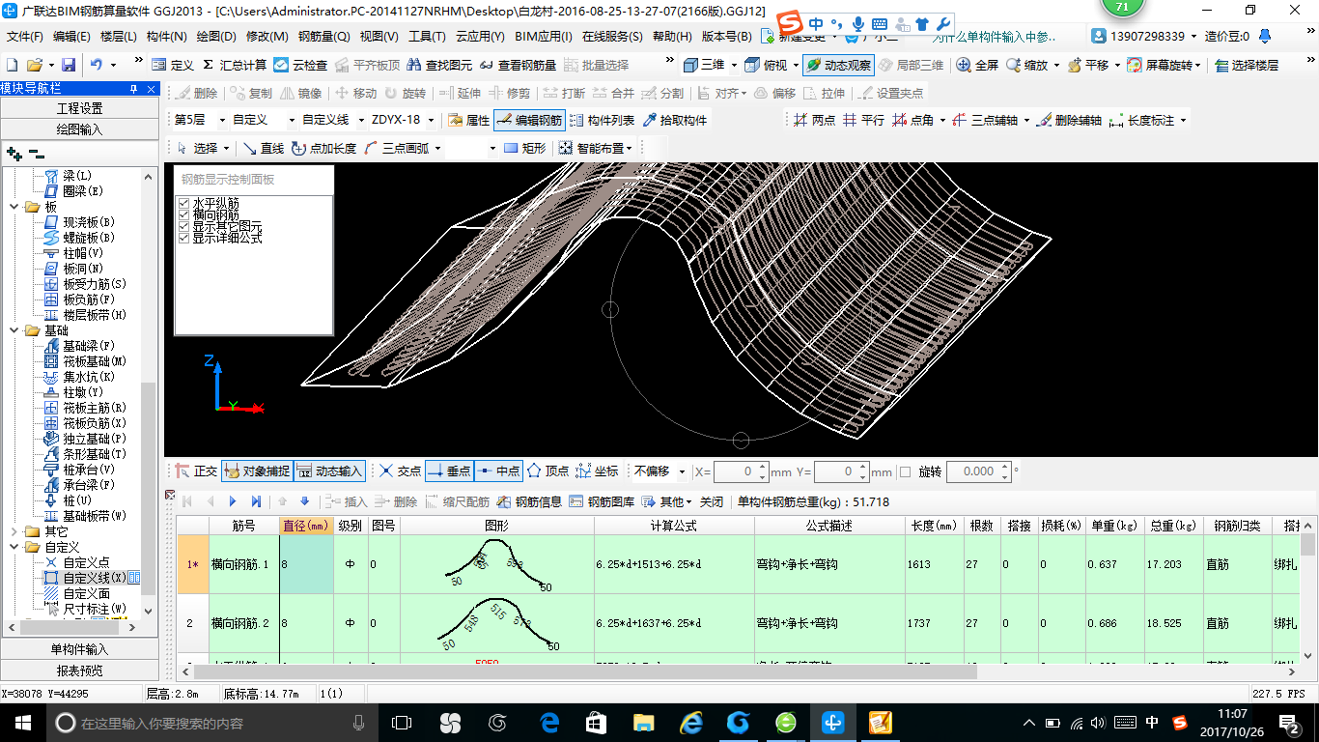The height and width of the screenshot is (742, 1319).
Task: Open 钢筋图库 rebar library
Action: [602, 501]
